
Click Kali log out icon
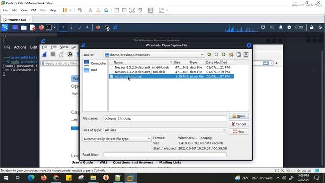click(x=320, y=27)
